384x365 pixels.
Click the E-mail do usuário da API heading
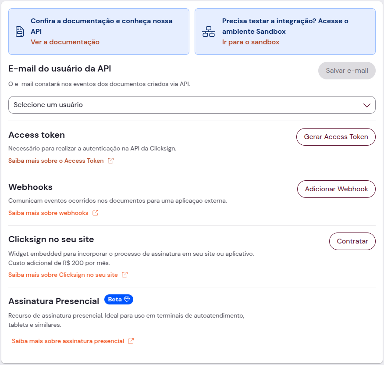(60, 68)
